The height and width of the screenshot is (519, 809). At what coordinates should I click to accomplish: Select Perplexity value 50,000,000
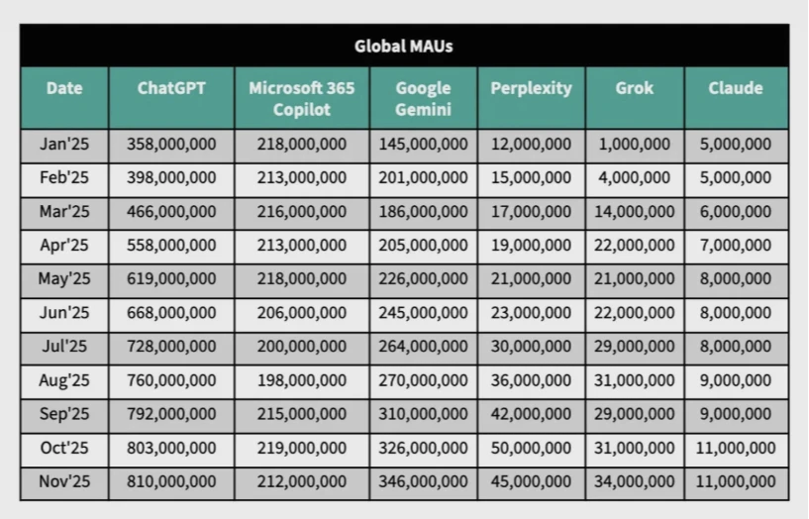point(531,448)
